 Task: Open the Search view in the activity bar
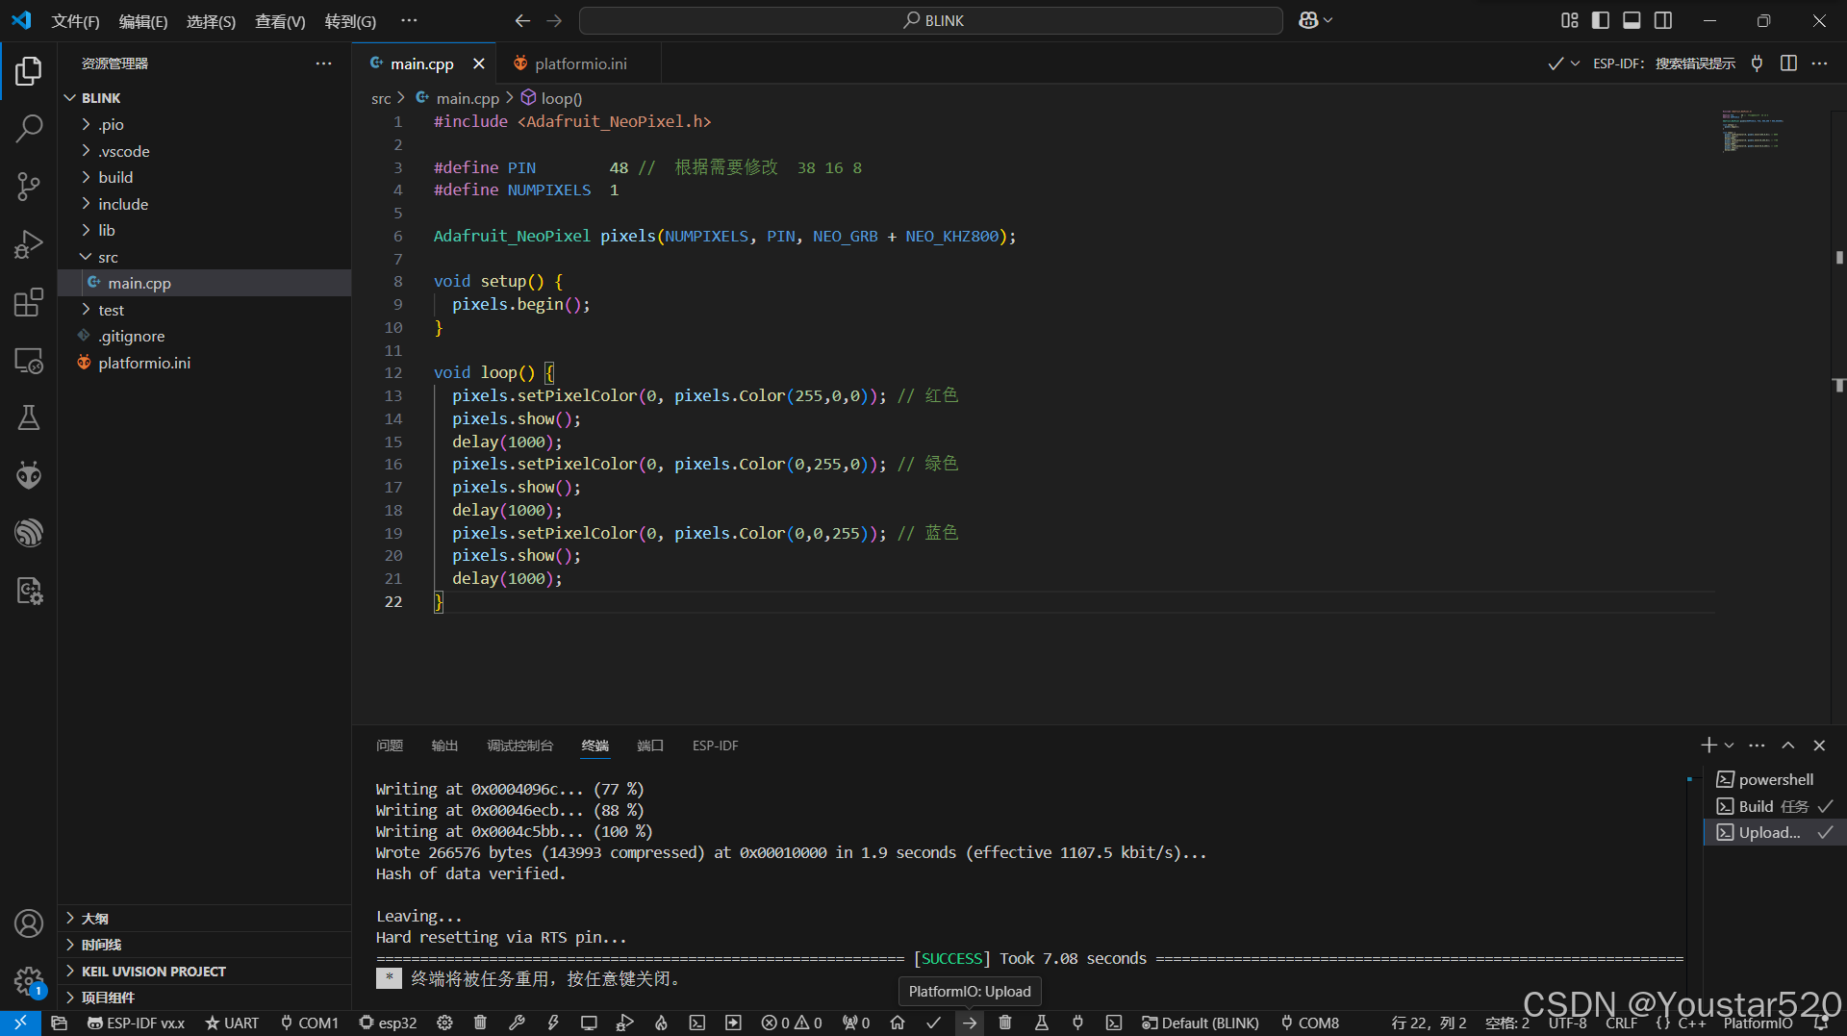(x=29, y=128)
